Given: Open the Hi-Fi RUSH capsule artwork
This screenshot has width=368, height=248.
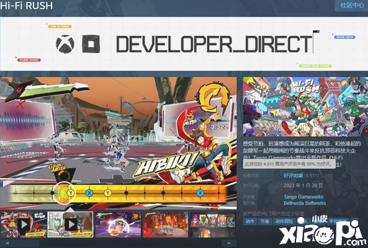Looking at the screenshot, I should pos(305,107).
